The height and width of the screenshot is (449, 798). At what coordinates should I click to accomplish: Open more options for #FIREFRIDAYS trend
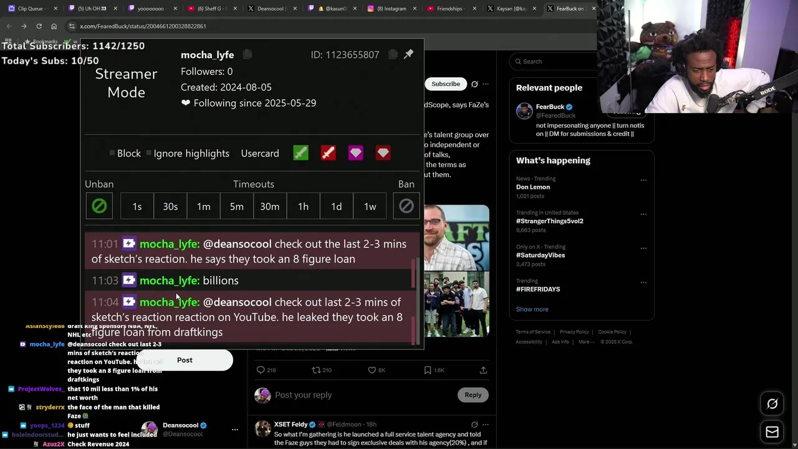(x=643, y=282)
